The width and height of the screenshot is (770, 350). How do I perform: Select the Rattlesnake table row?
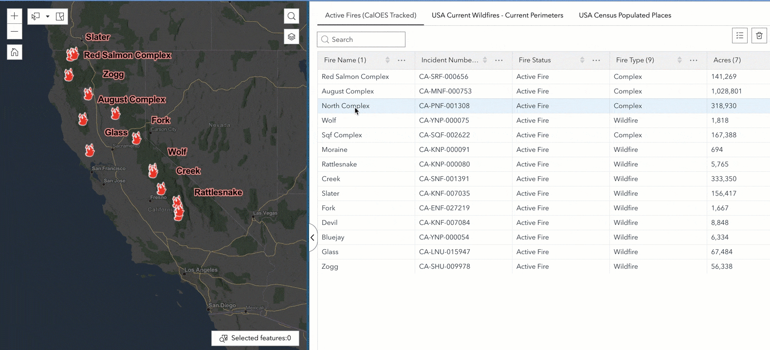click(544, 164)
